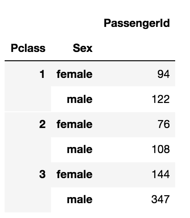Select Pclass 1 row label

42,74
